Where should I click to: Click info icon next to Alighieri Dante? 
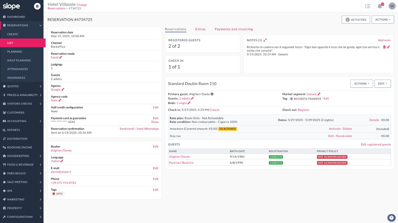[212, 94]
